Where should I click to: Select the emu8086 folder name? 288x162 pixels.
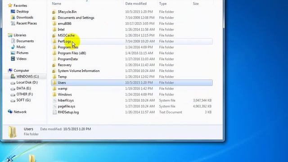coord(64,23)
